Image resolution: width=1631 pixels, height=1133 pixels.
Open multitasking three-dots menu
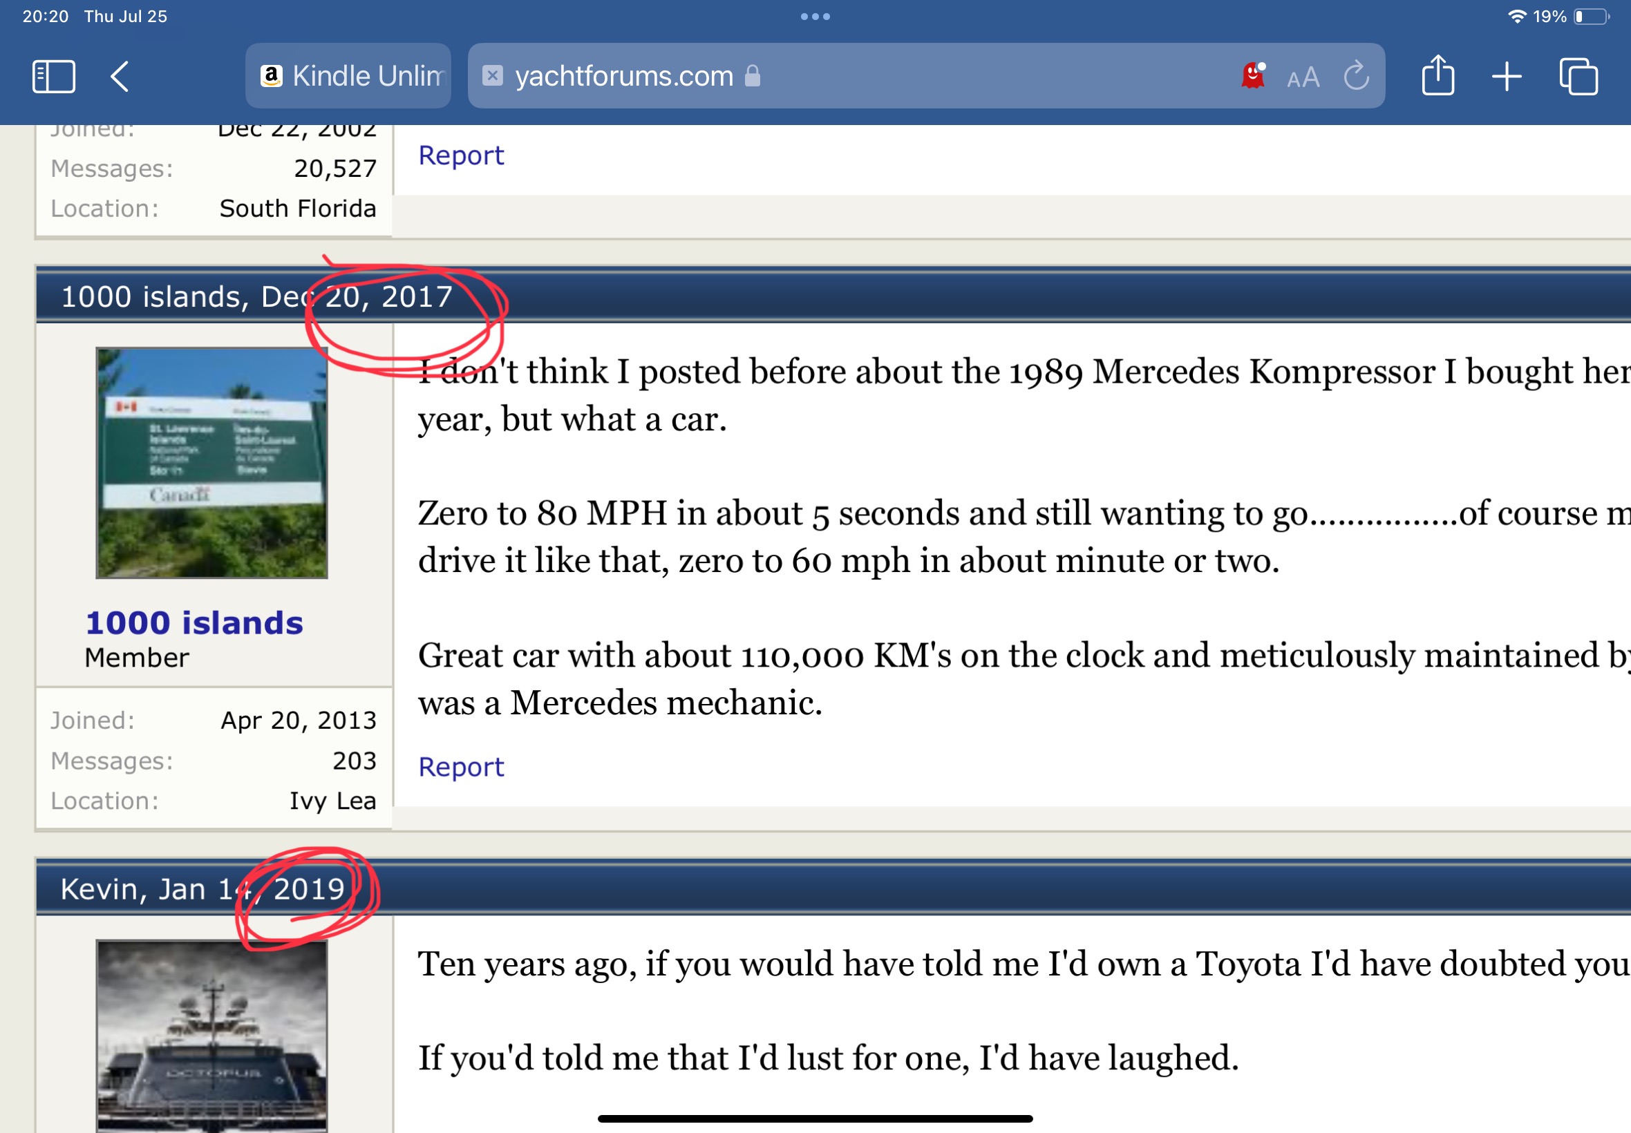click(x=815, y=17)
